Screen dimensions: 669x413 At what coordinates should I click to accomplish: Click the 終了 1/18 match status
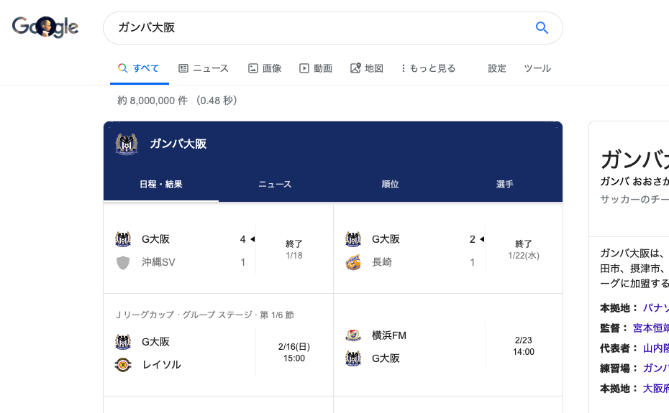click(x=294, y=250)
